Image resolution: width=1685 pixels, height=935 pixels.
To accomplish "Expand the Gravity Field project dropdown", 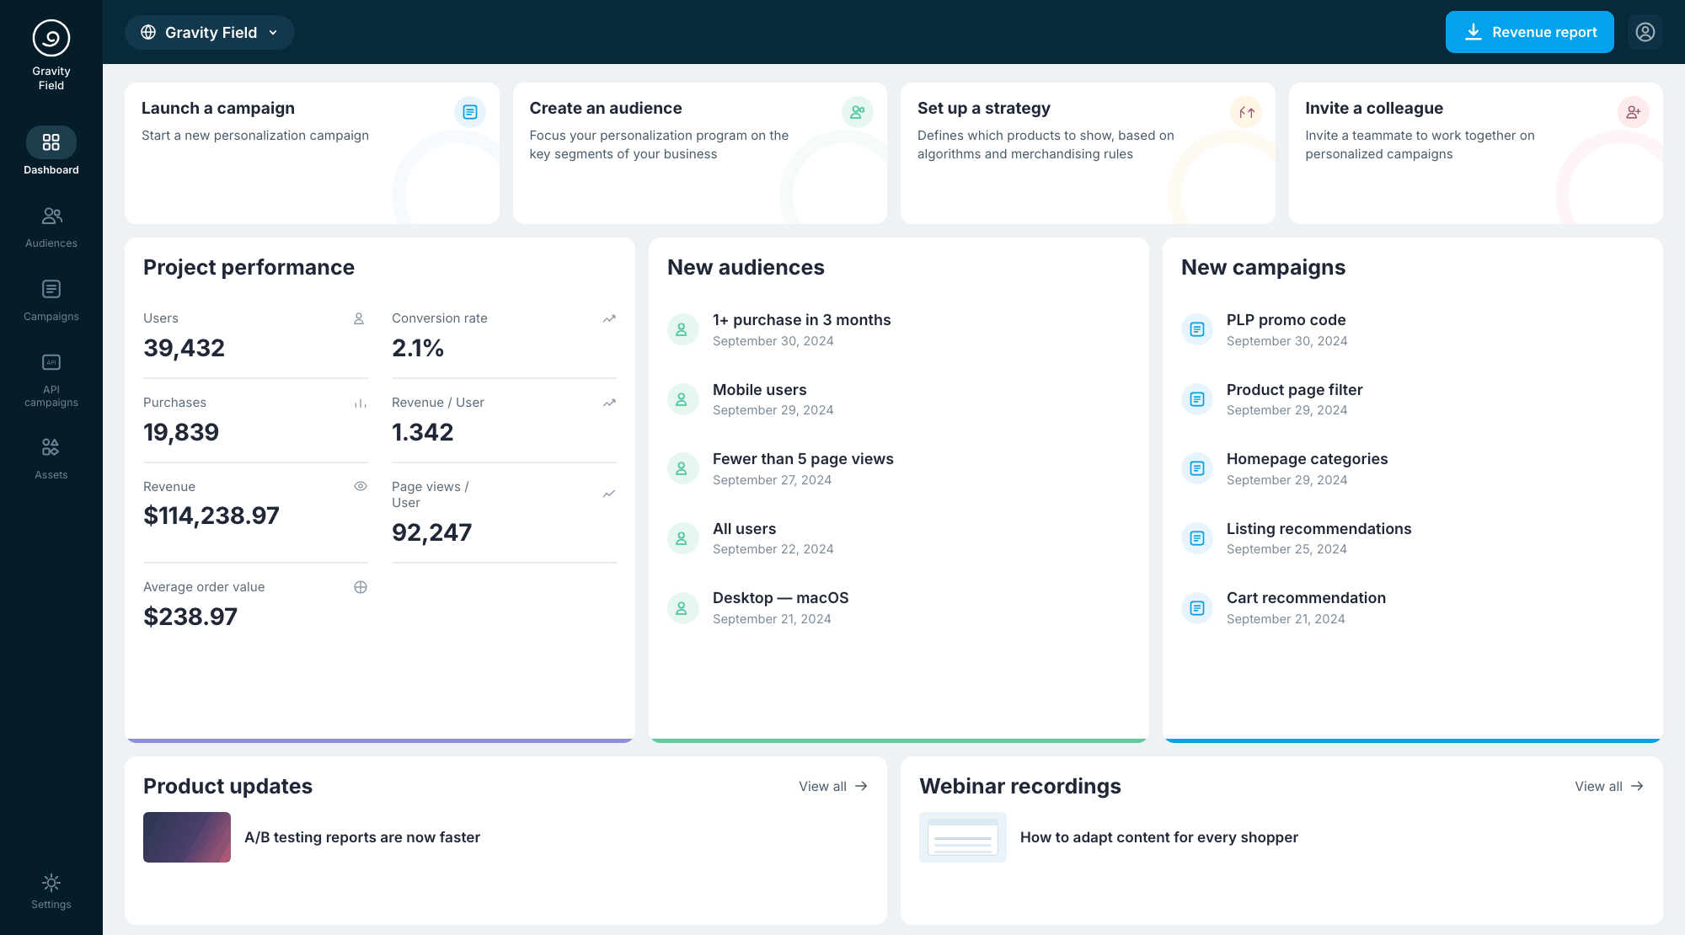I will pos(210,32).
